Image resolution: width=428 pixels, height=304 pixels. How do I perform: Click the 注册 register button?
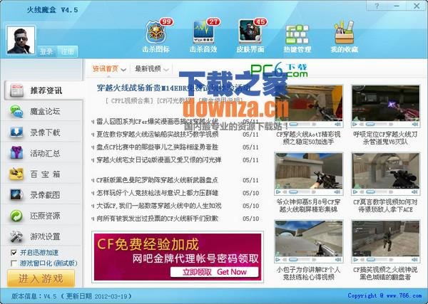click(67, 51)
